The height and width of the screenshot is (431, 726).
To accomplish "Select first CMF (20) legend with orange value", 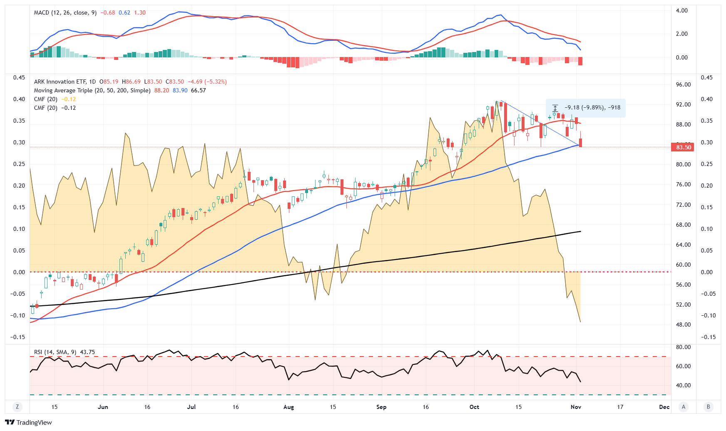I will 46,99.
